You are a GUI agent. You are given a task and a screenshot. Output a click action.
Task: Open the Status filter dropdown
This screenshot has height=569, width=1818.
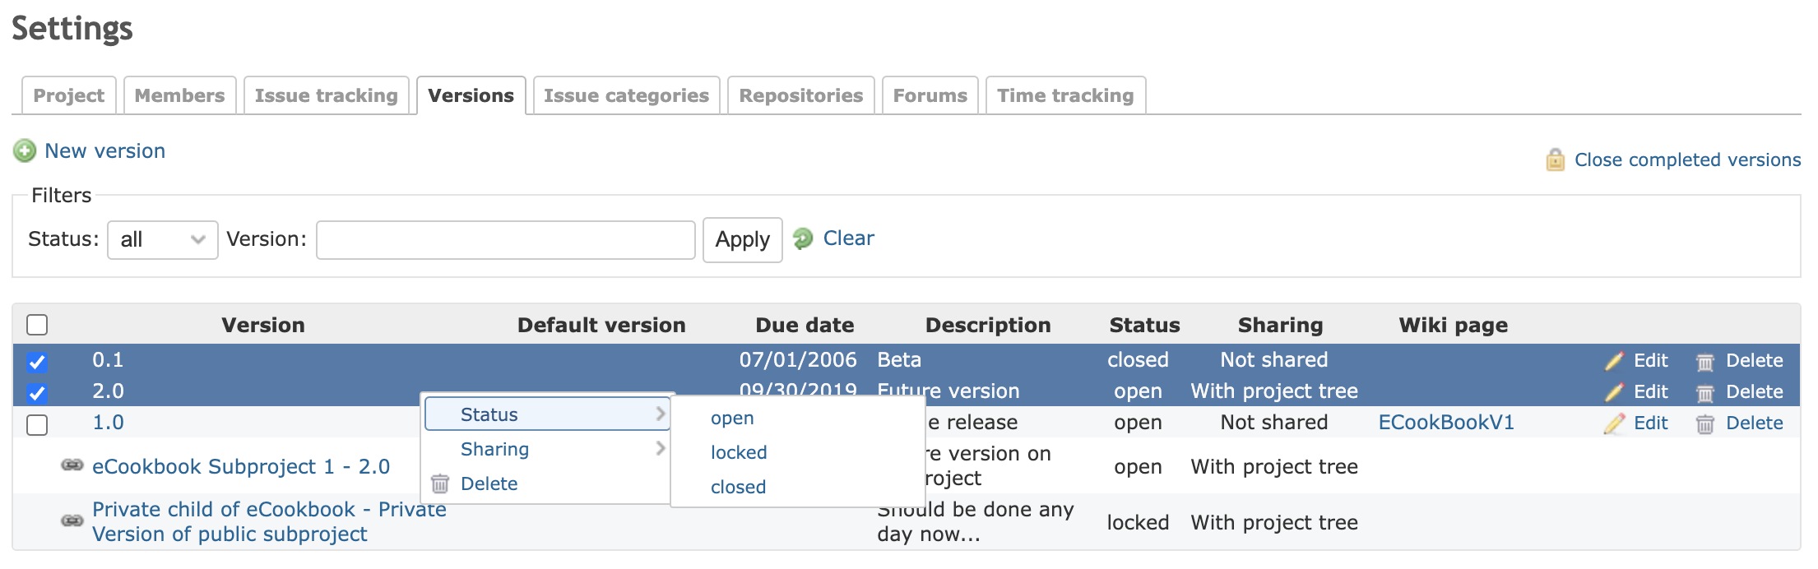(163, 240)
